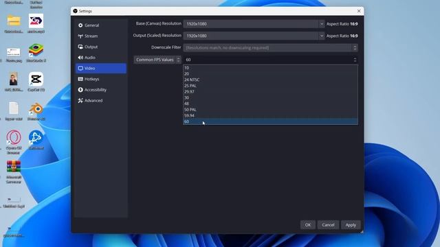Open the Hotkeys settings section
440x247 pixels.
(x=101, y=79)
